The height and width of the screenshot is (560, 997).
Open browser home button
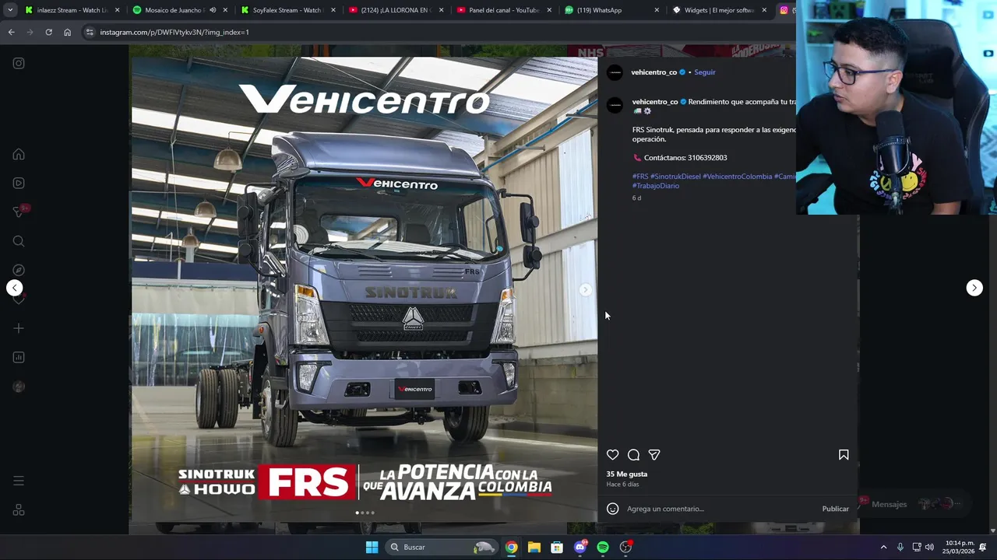(67, 32)
